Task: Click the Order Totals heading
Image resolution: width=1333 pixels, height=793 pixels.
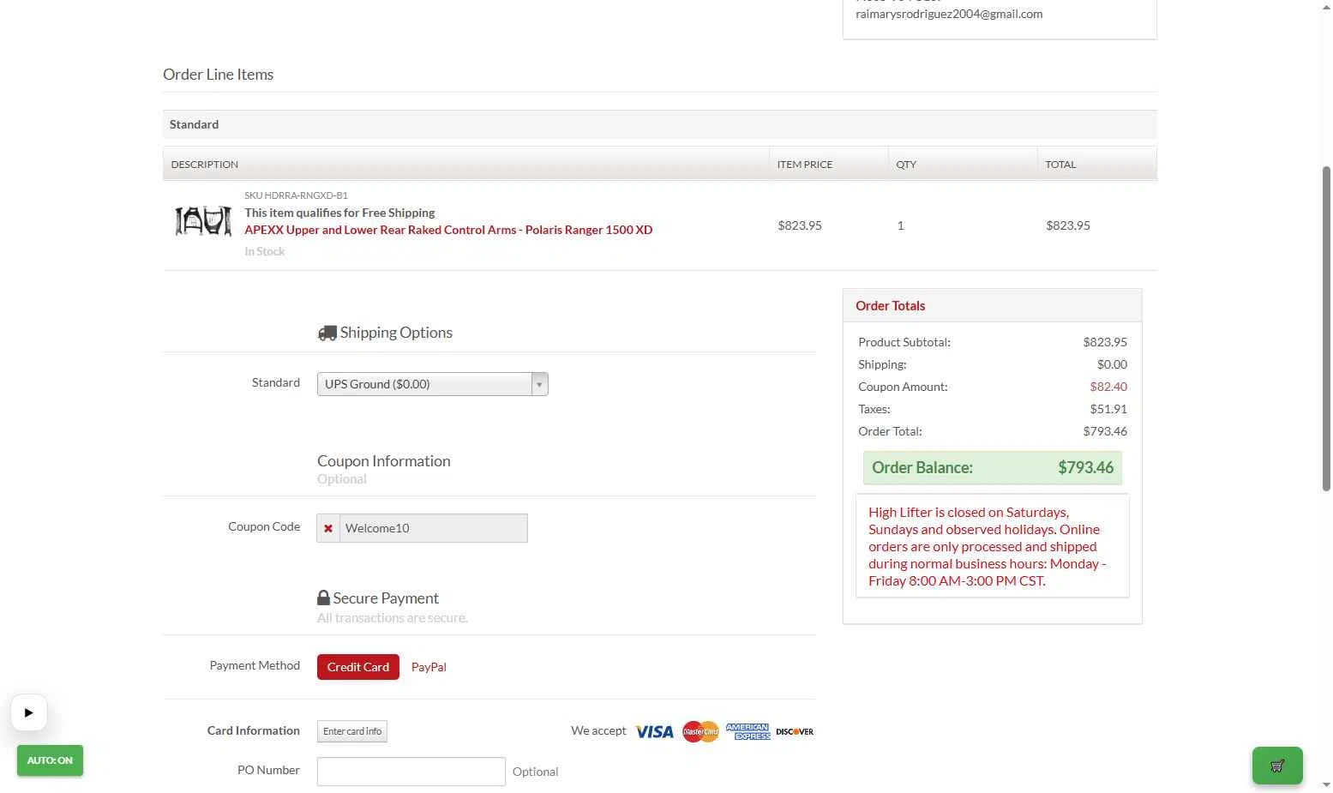Action: 890,305
